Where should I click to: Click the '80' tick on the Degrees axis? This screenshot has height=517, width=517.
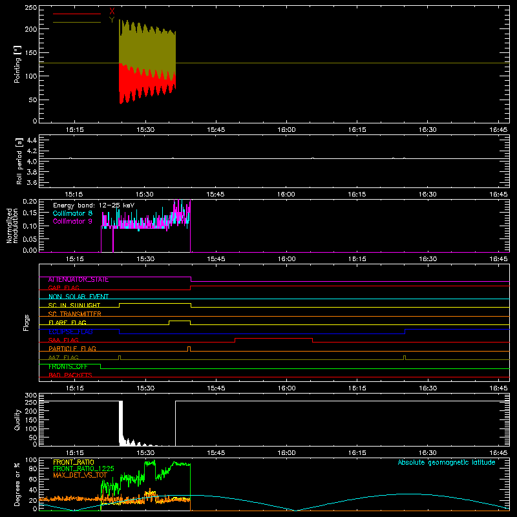pyautogui.click(x=33, y=468)
